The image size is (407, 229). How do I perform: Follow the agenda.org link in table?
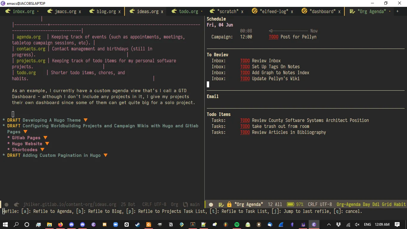(29, 37)
